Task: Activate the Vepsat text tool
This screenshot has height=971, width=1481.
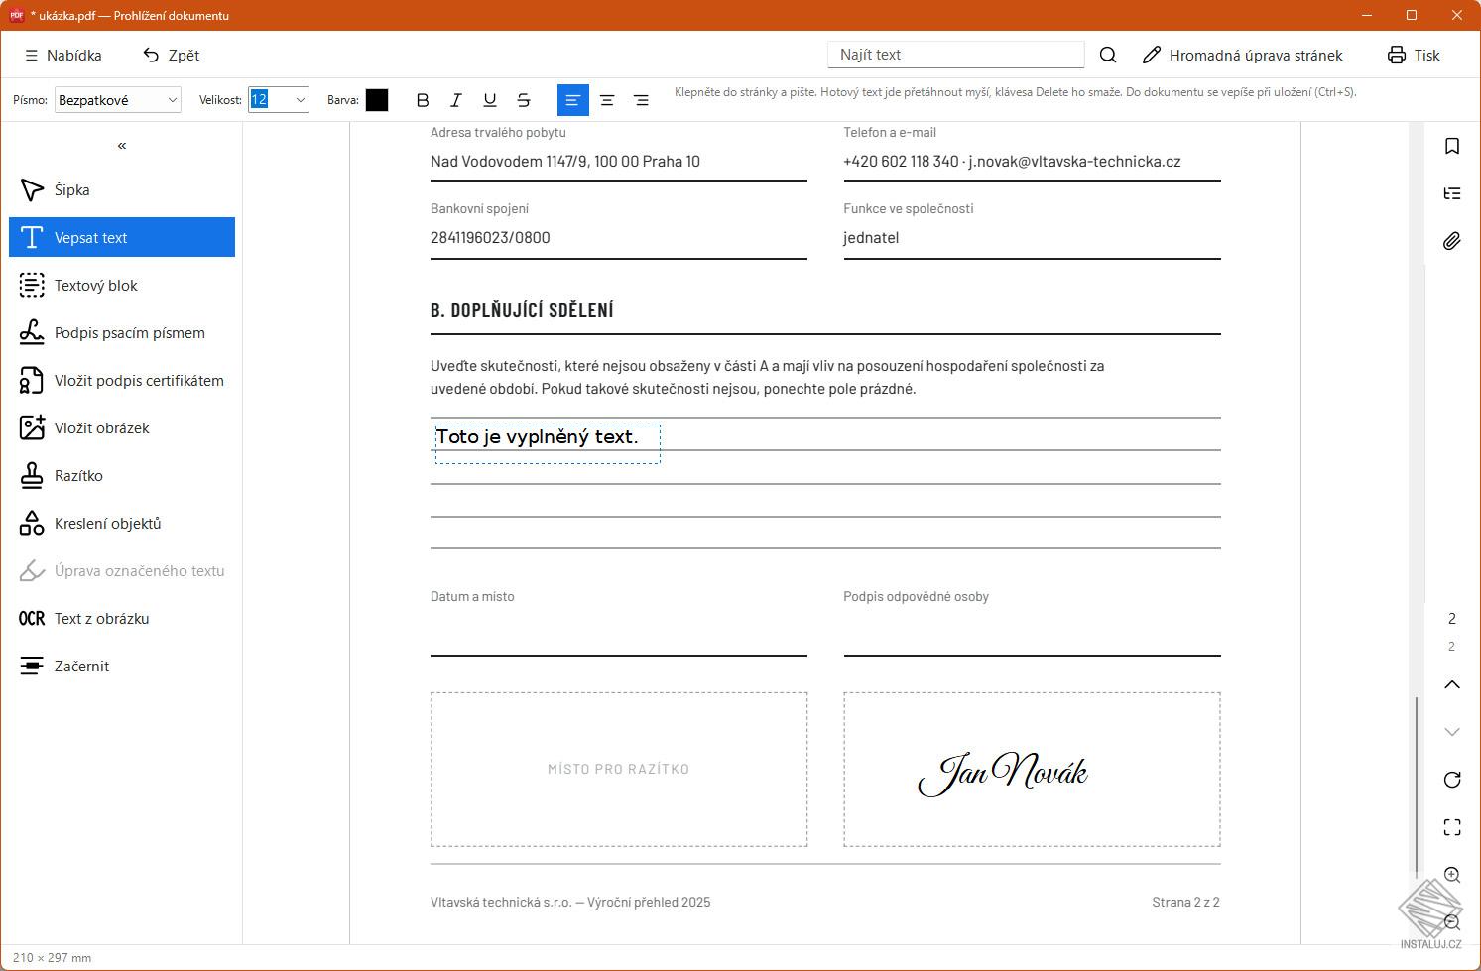Action: (122, 237)
